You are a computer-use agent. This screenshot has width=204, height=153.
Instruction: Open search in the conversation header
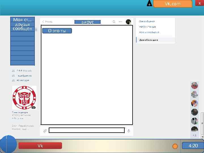point(114,22)
